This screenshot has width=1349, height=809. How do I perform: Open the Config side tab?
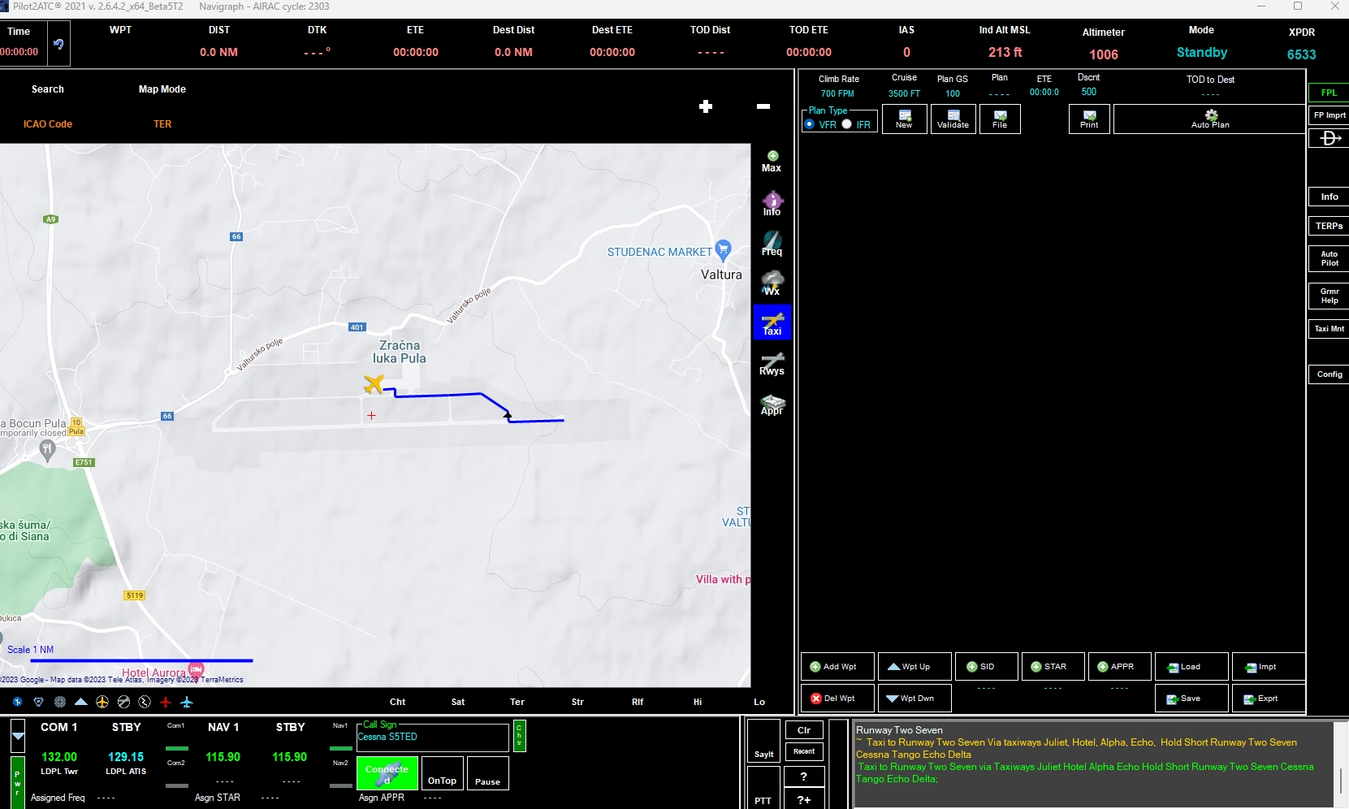pyautogui.click(x=1329, y=374)
